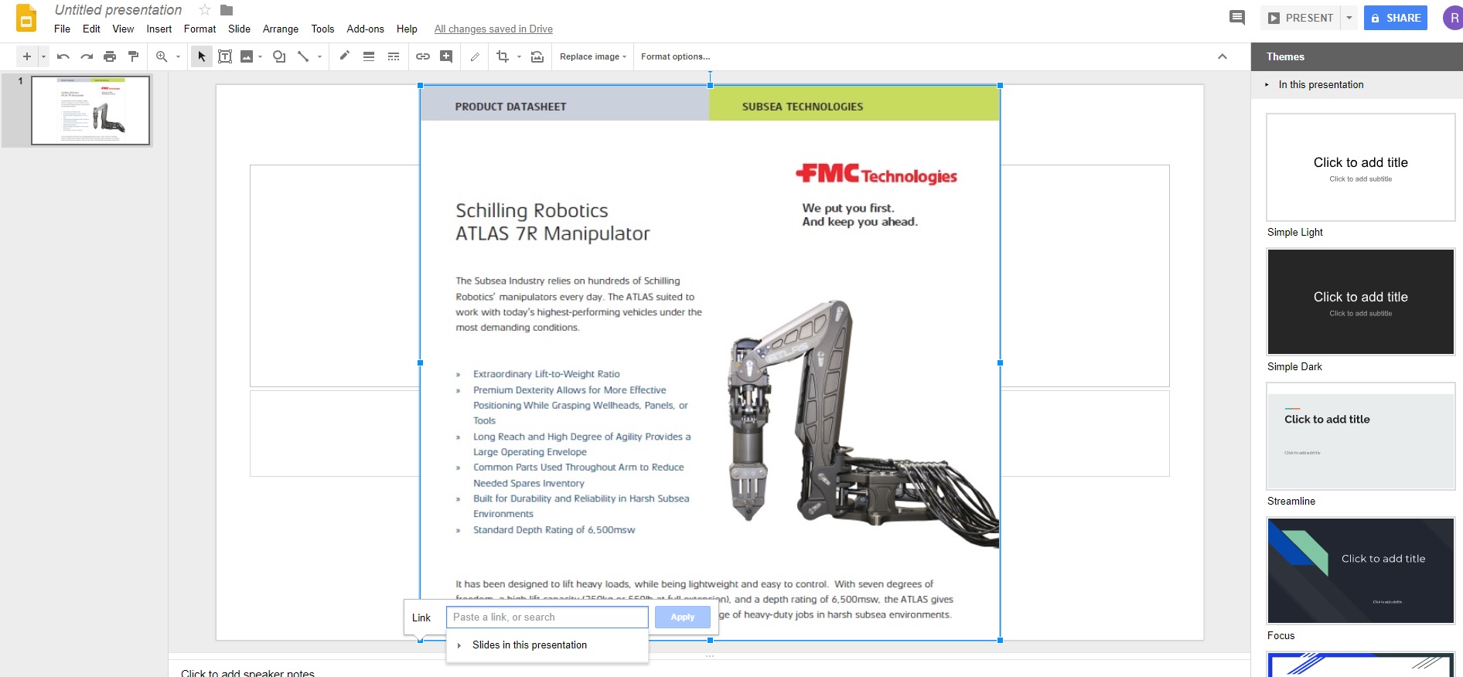Click the All changes saved in Drive link
This screenshot has width=1463, height=677.
(493, 29)
